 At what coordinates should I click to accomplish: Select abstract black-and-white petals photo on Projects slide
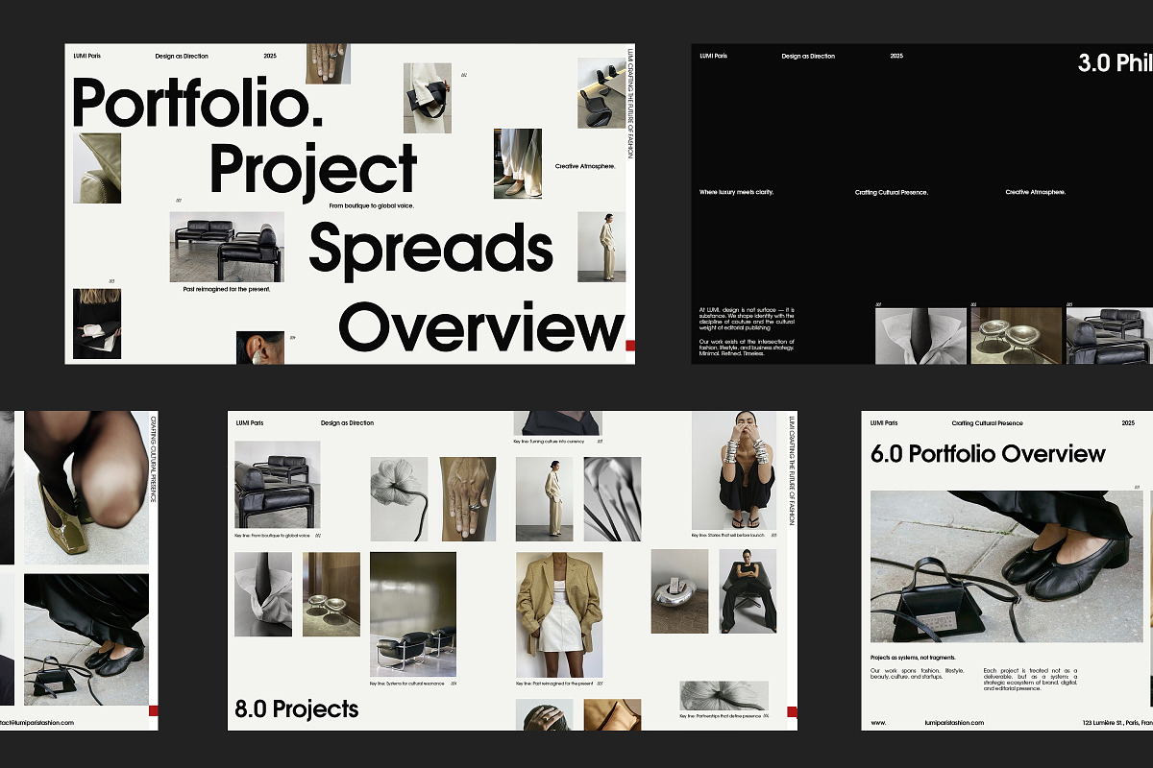coord(613,498)
